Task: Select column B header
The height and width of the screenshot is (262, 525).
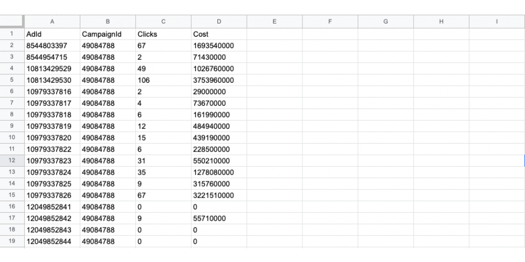Action: click(x=108, y=21)
